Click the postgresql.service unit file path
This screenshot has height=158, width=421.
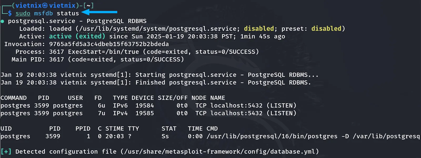point(158,29)
